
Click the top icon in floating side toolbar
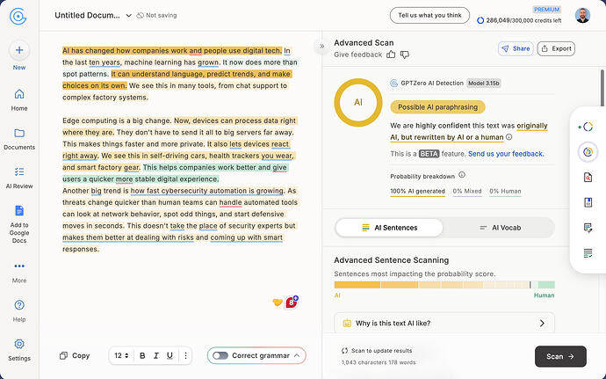pos(588,127)
